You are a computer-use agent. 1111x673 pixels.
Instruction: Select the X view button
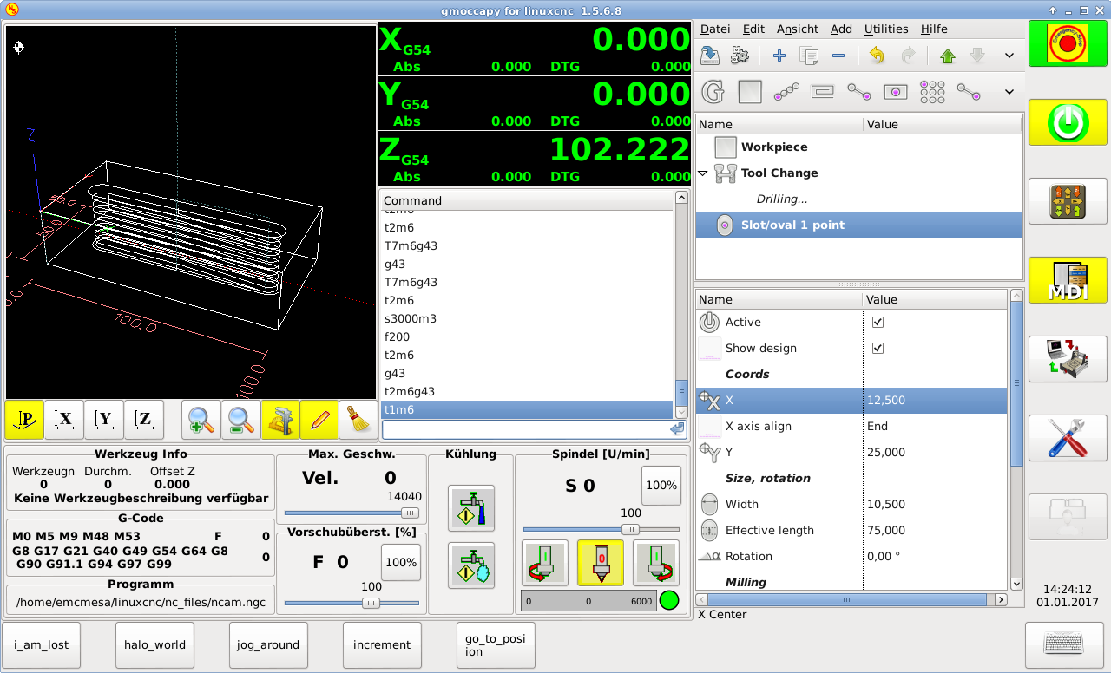[x=64, y=420]
